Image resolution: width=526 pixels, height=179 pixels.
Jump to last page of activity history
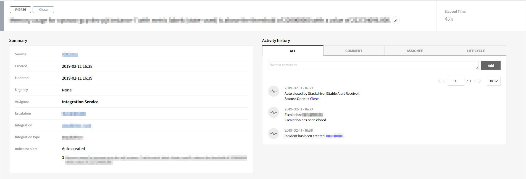pyautogui.click(x=480, y=81)
